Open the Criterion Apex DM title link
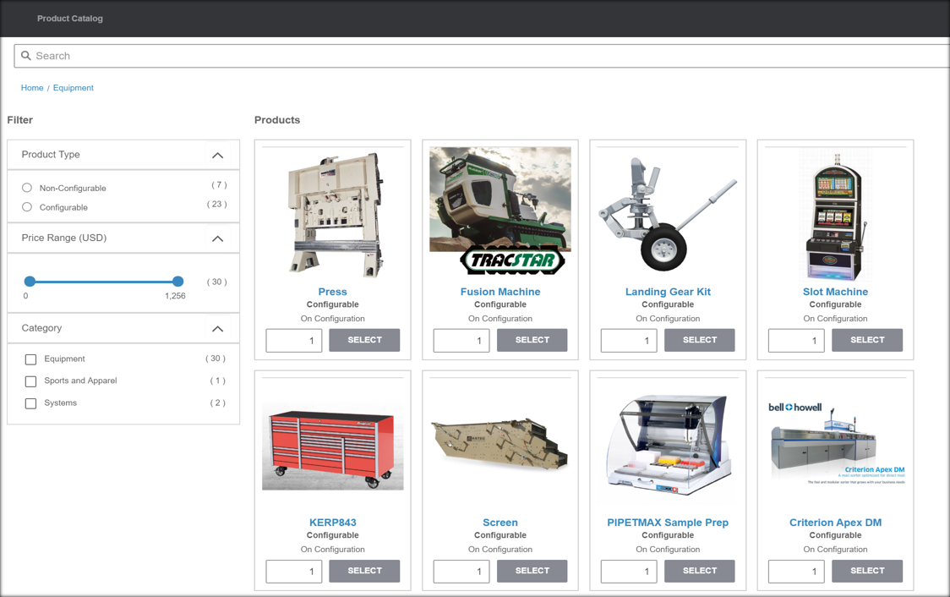This screenshot has width=950, height=597. click(x=836, y=523)
